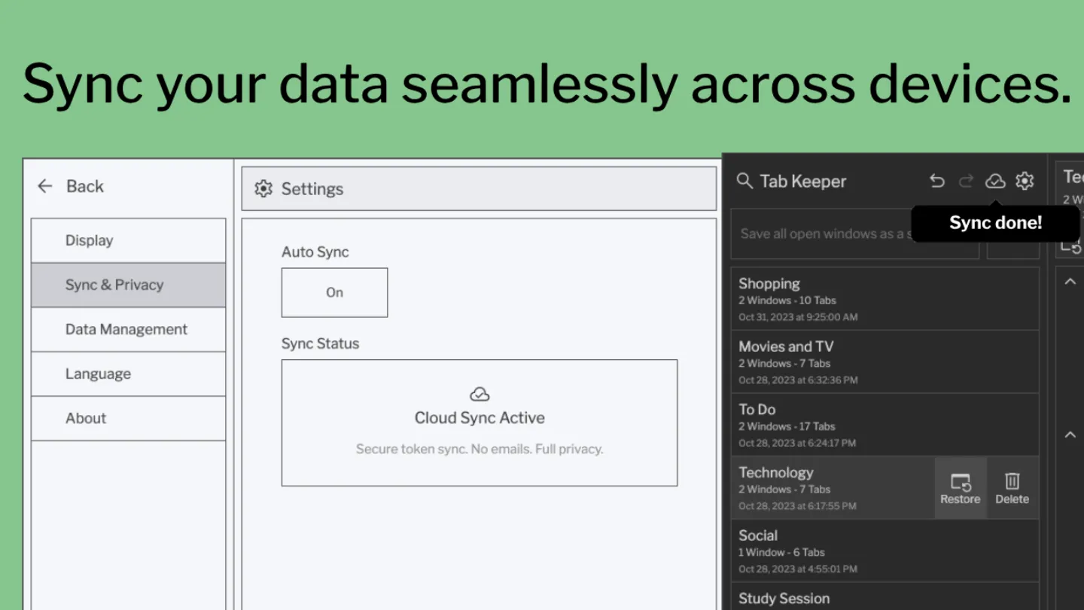Collapse the session list with the top chevron
Image resolution: width=1084 pixels, height=610 pixels.
coord(1070,280)
